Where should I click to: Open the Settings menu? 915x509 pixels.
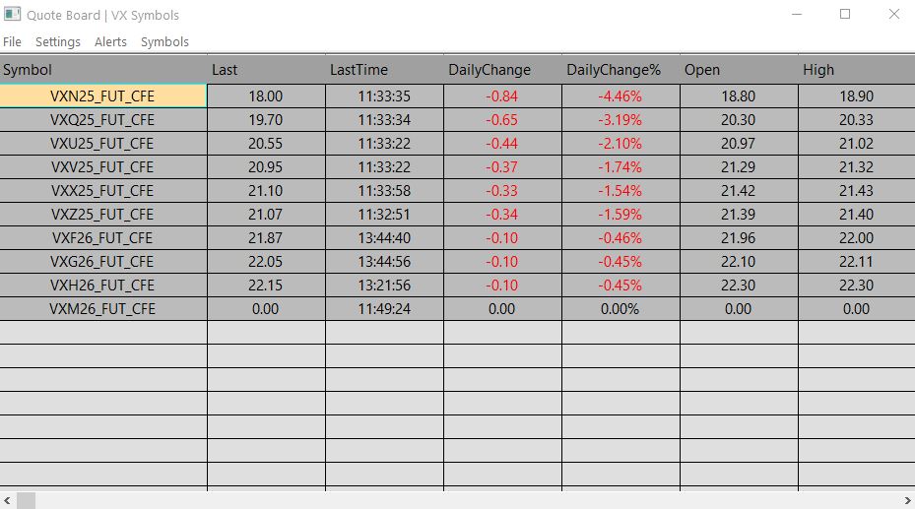point(58,42)
